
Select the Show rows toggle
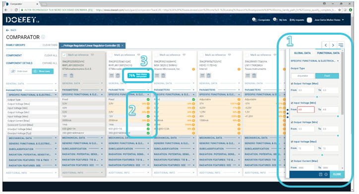coord(43,71)
